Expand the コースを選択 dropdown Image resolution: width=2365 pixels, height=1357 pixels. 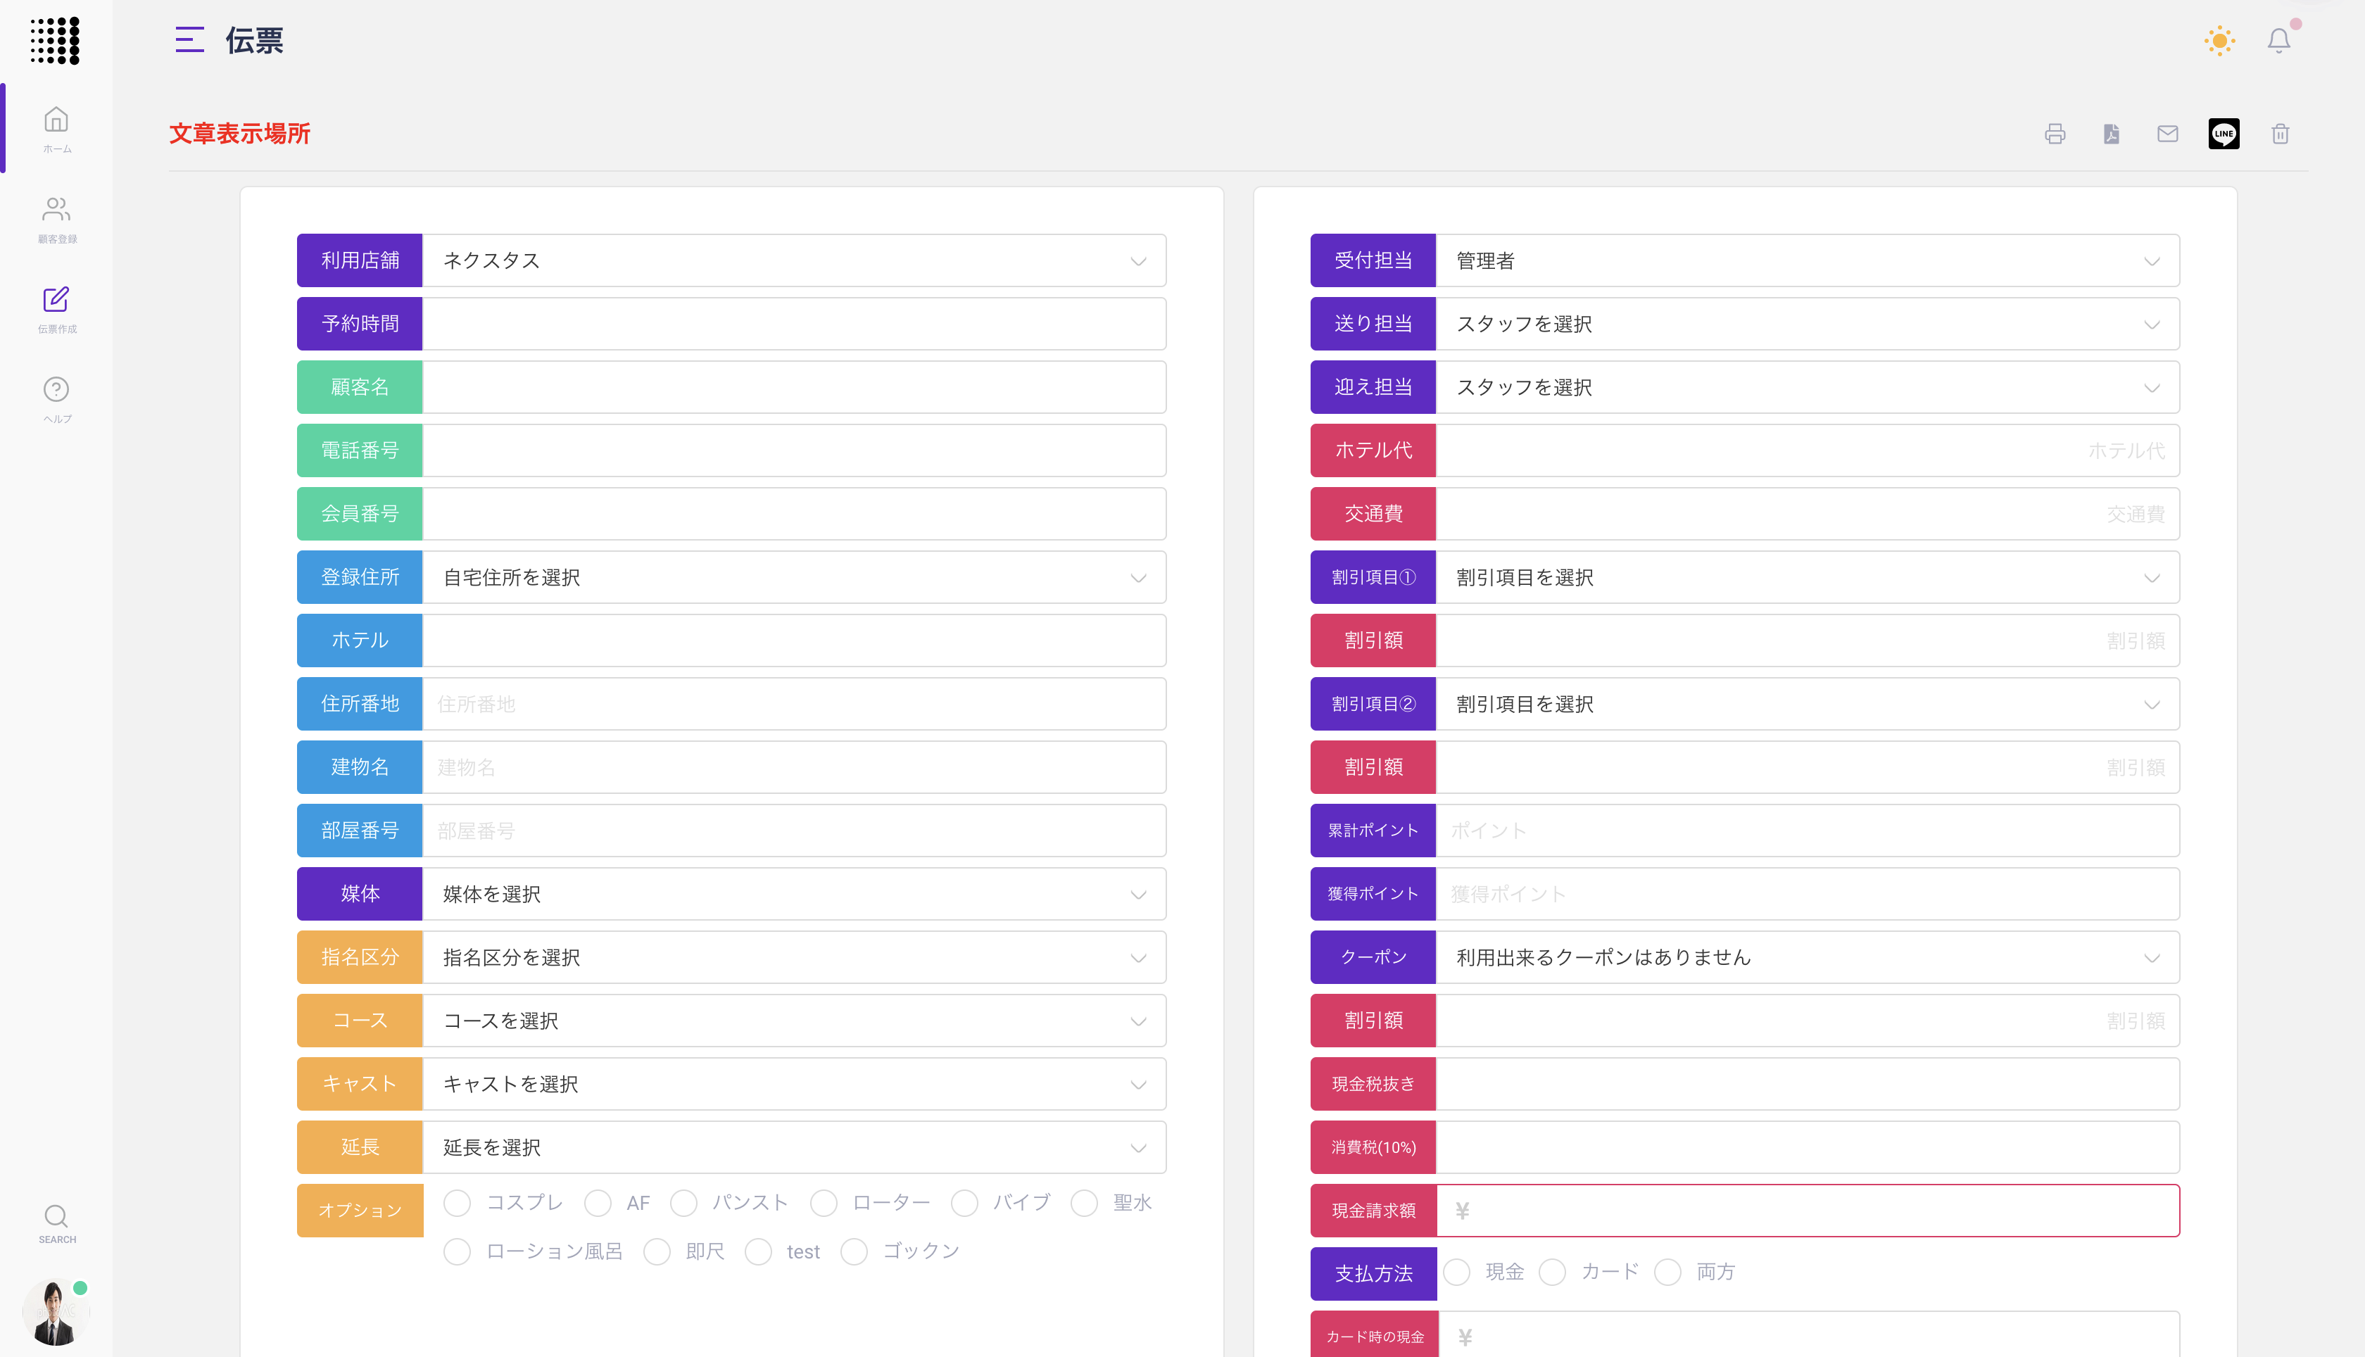coord(794,1021)
